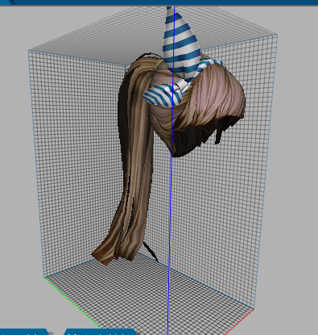Click the top-right corner of the bounding box
The image size is (318, 335).
278,35
